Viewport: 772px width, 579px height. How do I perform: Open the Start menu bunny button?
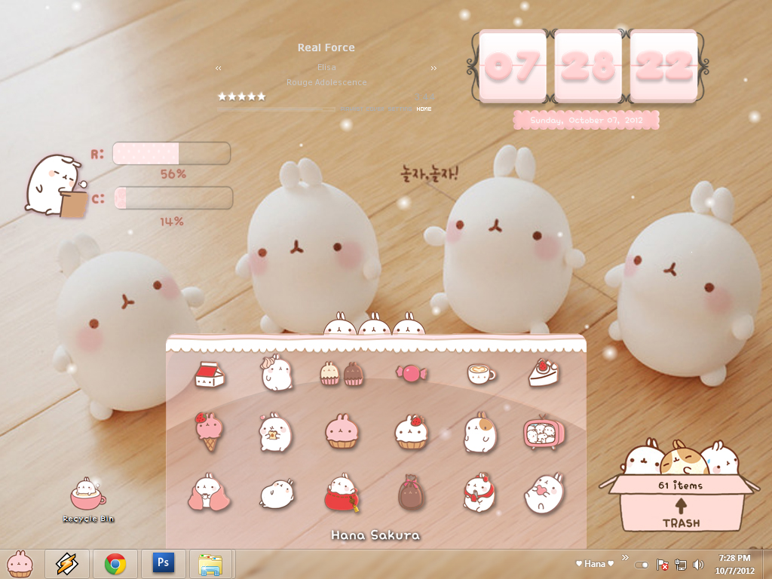pyautogui.click(x=20, y=563)
